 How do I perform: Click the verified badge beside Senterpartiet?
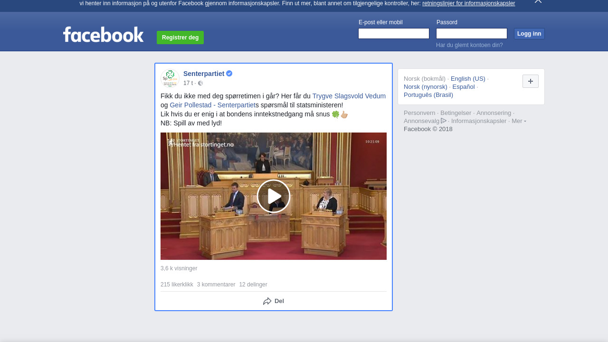pos(229,74)
